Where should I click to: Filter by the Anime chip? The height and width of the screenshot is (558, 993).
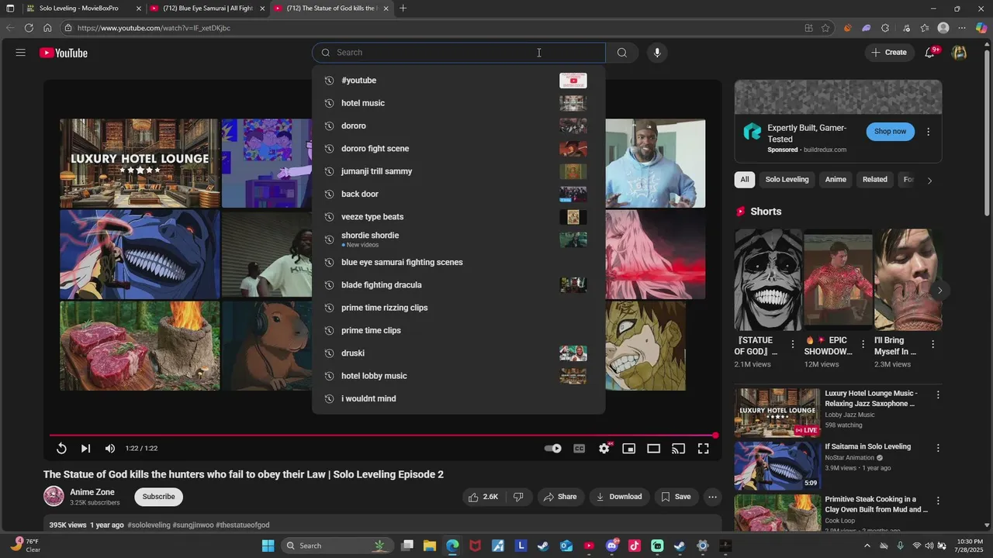pos(836,180)
